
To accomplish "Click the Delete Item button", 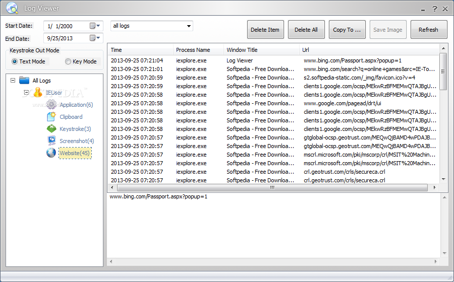I will pyautogui.click(x=265, y=30).
